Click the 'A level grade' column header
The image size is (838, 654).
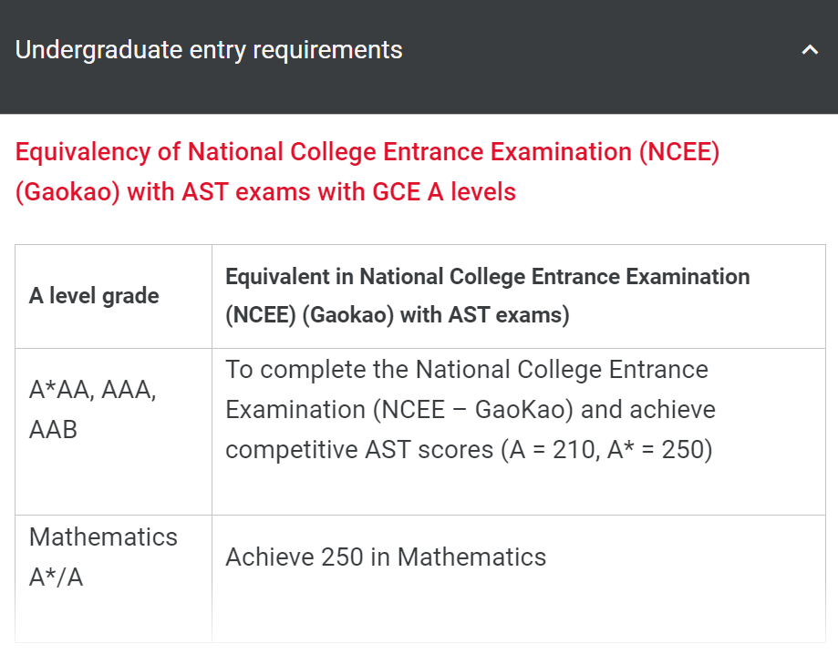coord(94,296)
